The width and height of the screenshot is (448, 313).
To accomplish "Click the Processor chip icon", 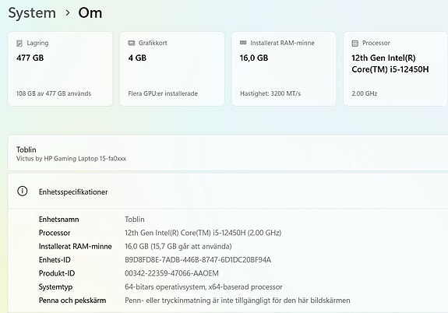I will pyautogui.click(x=355, y=43).
